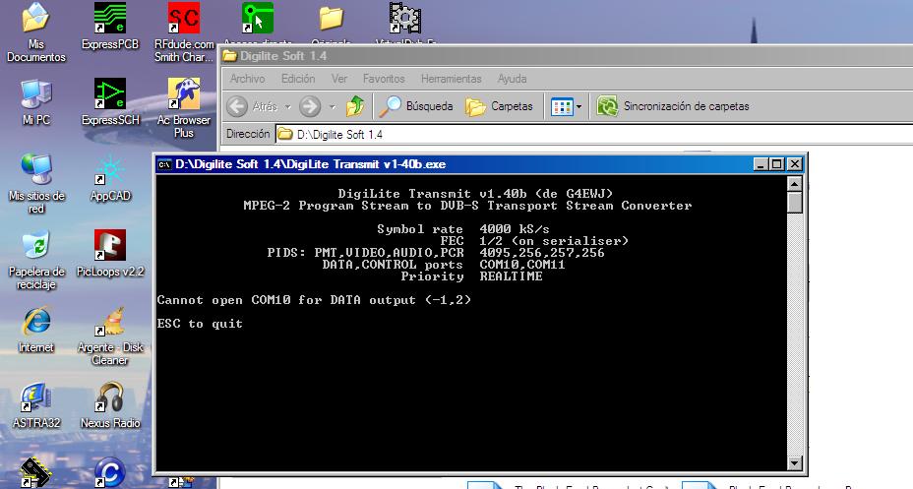Click the Digilite Soft 1.4 Explorer title bar
913x489 pixels.
point(567,56)
